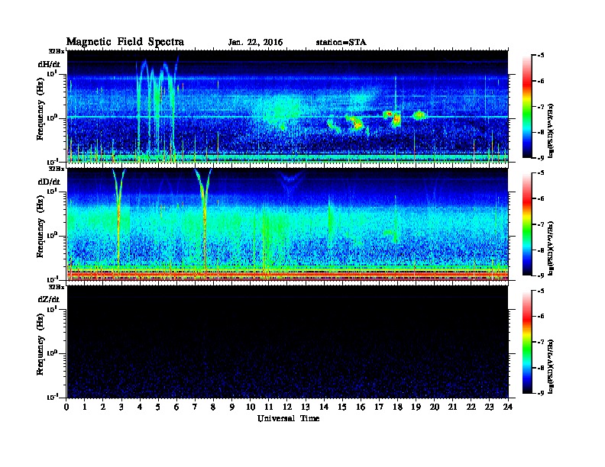
Task: Click the log(PSD) units label beside dD/dt color bar
Action: point(552,248)
